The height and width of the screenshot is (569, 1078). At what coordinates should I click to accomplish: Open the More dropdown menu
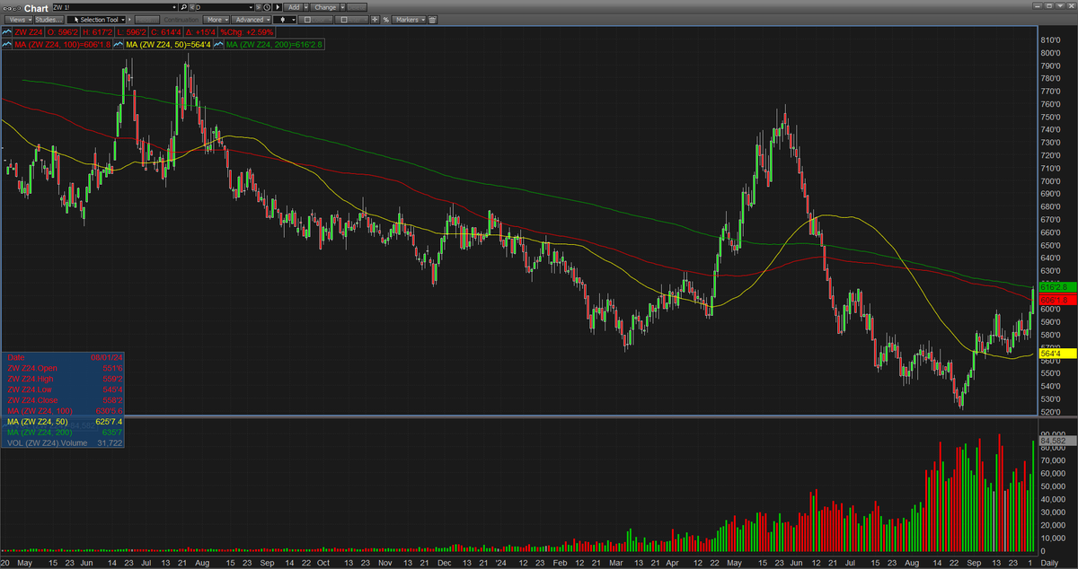[x=216, y=20]
